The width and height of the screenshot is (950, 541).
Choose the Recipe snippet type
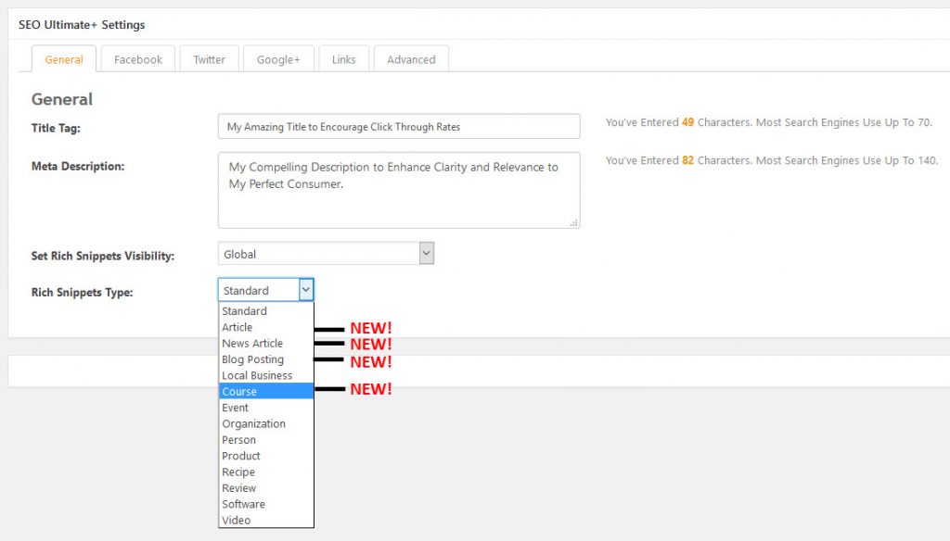click(x=238, y=472)
